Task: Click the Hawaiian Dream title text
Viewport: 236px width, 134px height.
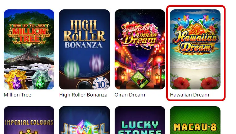Action: [189, 95]
